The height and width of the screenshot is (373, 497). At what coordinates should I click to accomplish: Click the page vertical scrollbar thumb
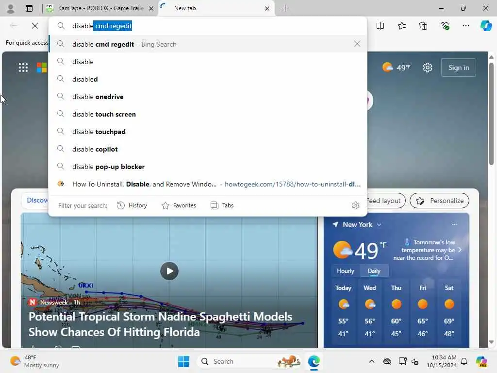tap(491, 114)
